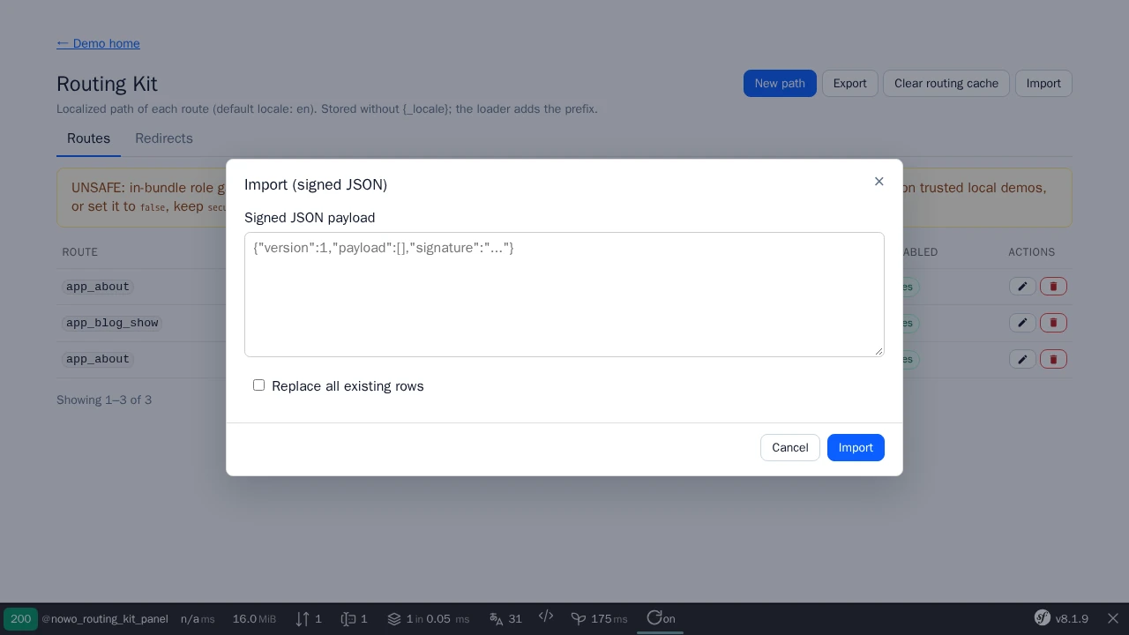1129x635 pixels.
Task: Clear routing cache via header button
Action: 946,84
